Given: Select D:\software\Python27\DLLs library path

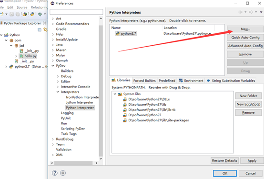Looking at the screenshot, I should [x=149, y=99].
